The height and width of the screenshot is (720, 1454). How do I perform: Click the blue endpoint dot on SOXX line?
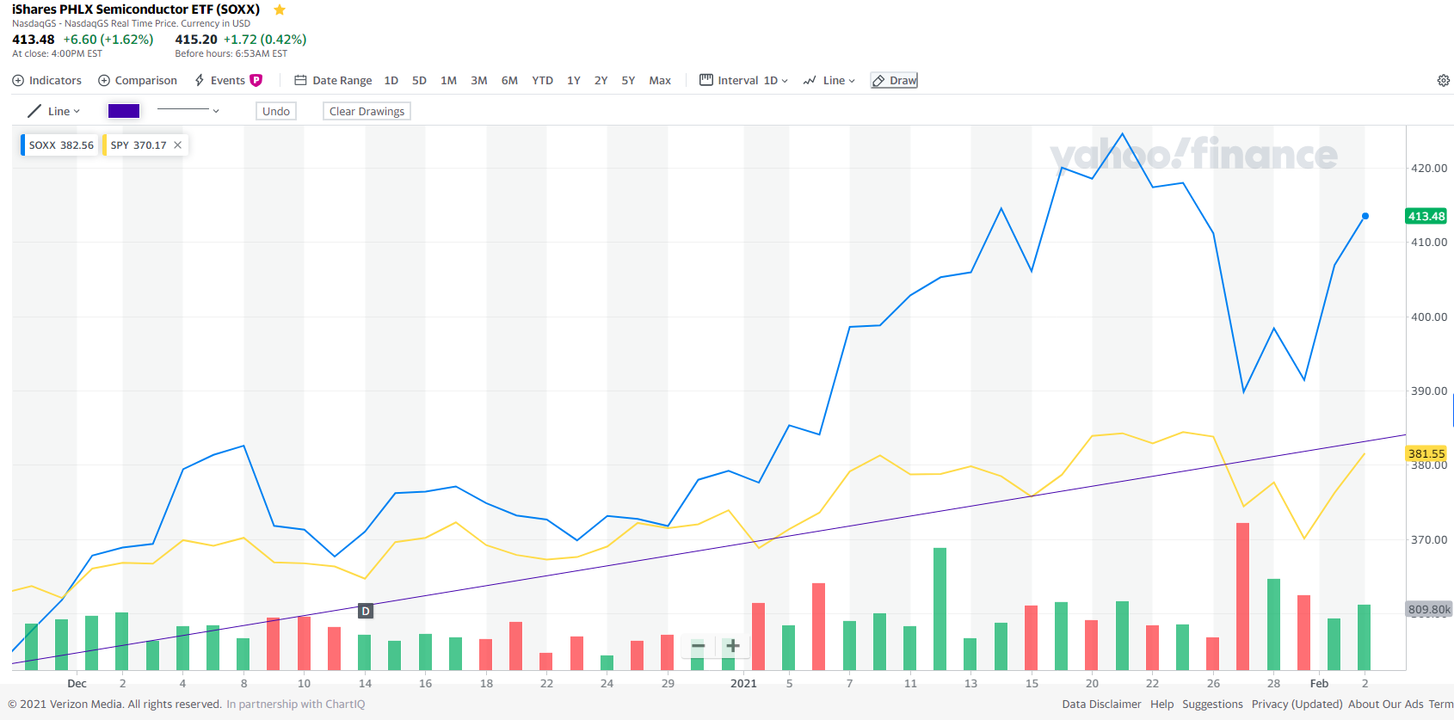click(1365, 216)
